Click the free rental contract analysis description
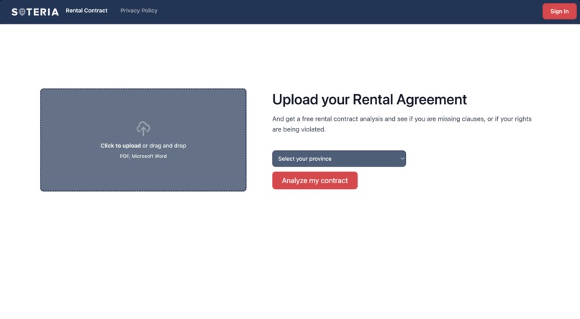This screenshot has height=319, width=580. [x=402, y=124]
